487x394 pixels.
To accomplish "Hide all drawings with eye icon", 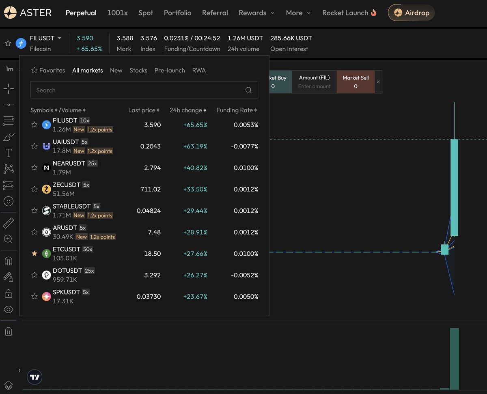I will click(x=9, y=310).
